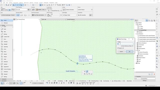This screenshot has width=160, height=90.
Task: Open the Edit menu
Action: coord(4,3)
